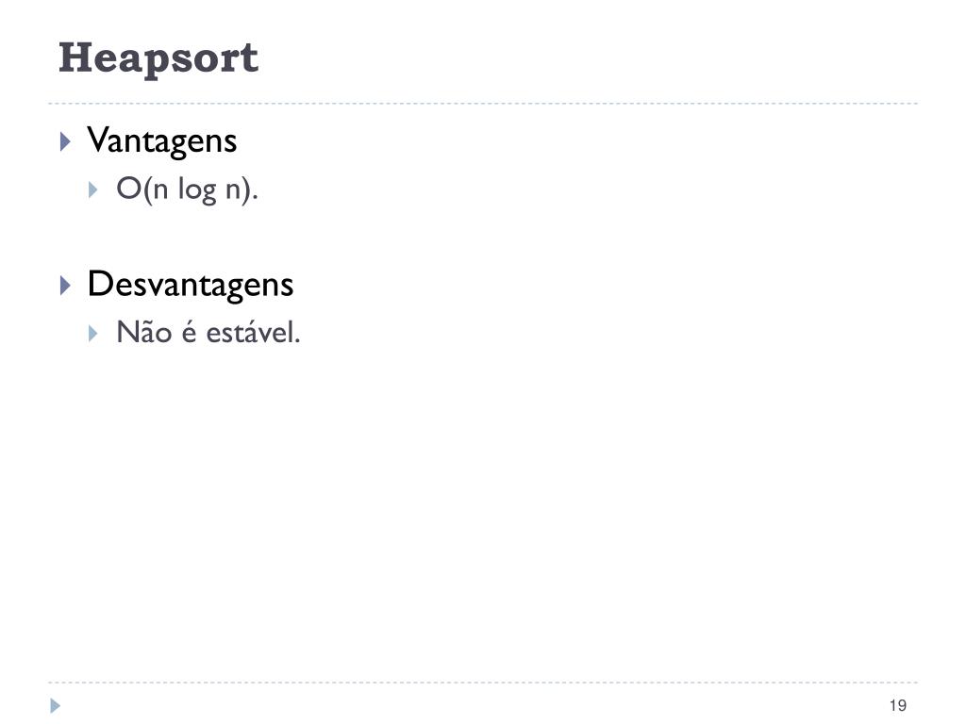Click the letter O in O(n log n)
The height and width of the screenshot is (724, 966).
point(128,189)
